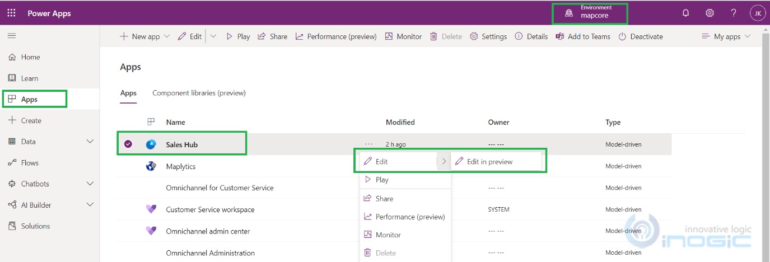Click the New app toolbar button
Screen dimensions: 770x262
click(145, 36)
